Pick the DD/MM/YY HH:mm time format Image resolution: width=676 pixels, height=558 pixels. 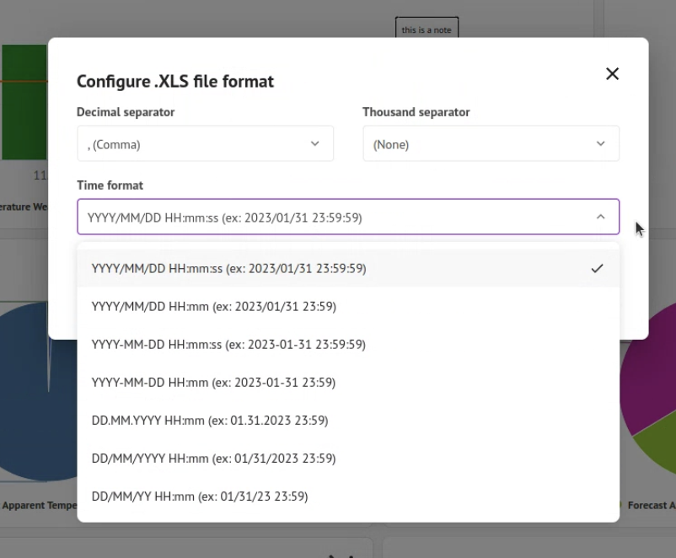pyautogui.click(x=200, y=496)
